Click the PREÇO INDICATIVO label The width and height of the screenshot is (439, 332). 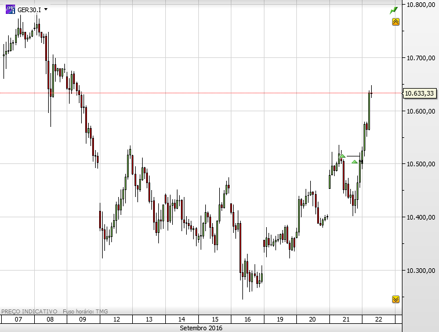29,311
